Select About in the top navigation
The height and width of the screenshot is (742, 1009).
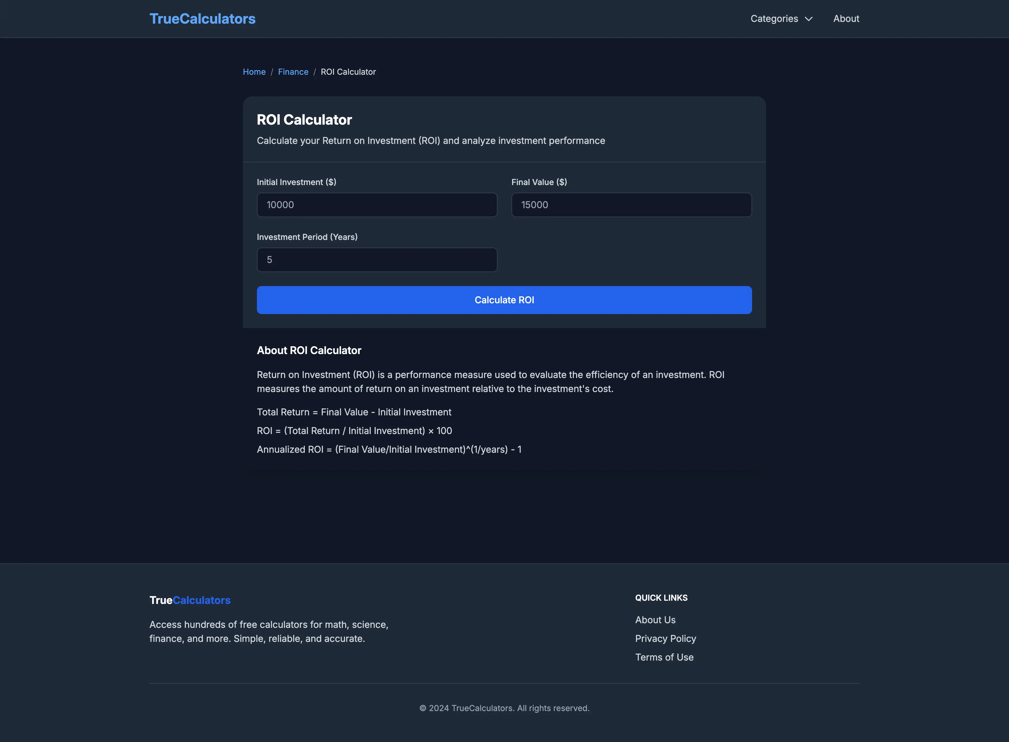[846, 18]
